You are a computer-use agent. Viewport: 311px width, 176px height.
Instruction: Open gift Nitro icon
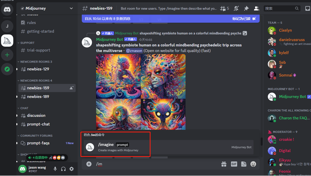(x=224, y=164)
